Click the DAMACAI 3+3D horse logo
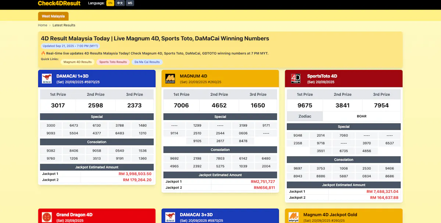Viewport: 441px width, 223px height. (x=170, y=217)
